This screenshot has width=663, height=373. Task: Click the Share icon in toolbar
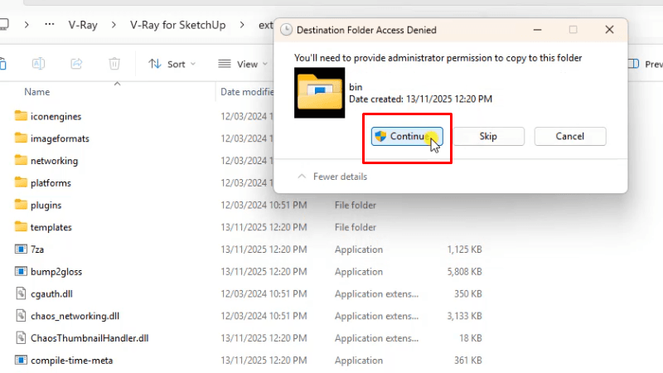[76, 64]
